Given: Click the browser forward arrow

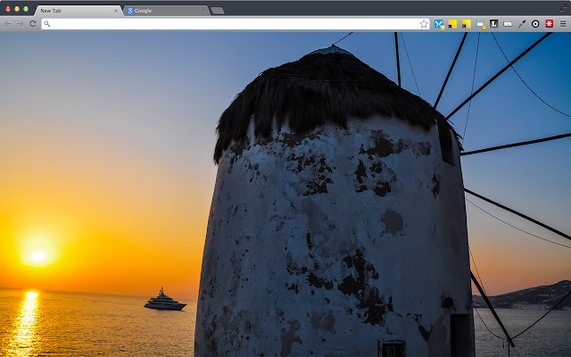Looking at the screenshot, I should [20, 24].
